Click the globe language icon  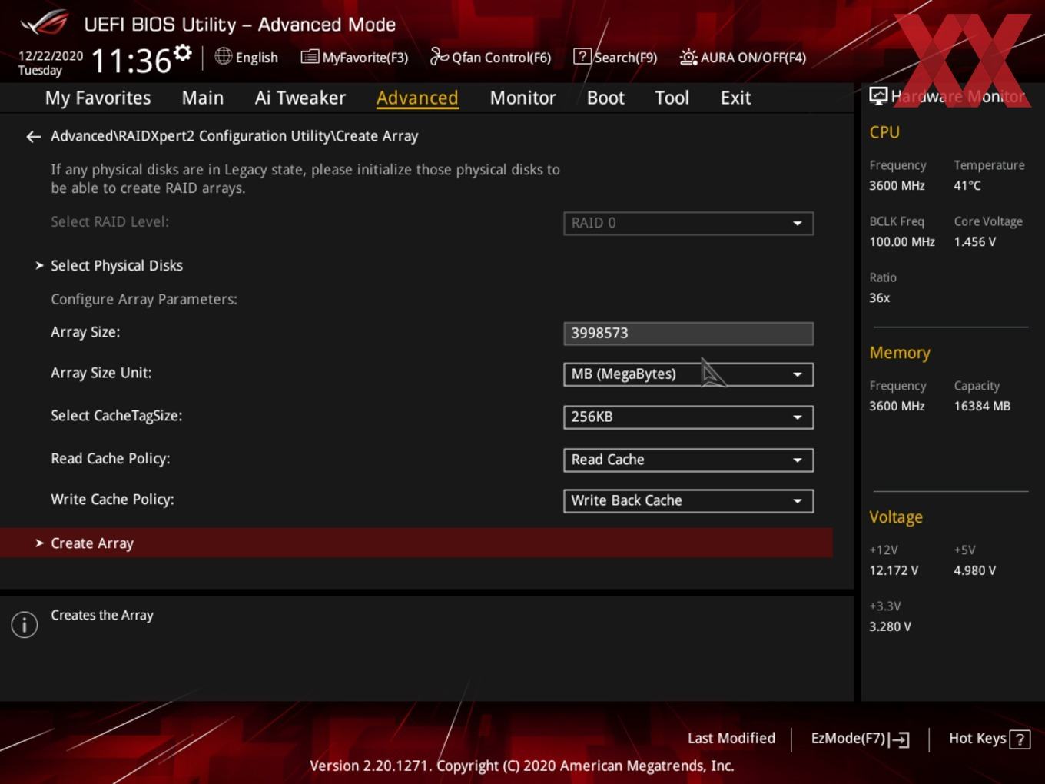click(223, 56)
